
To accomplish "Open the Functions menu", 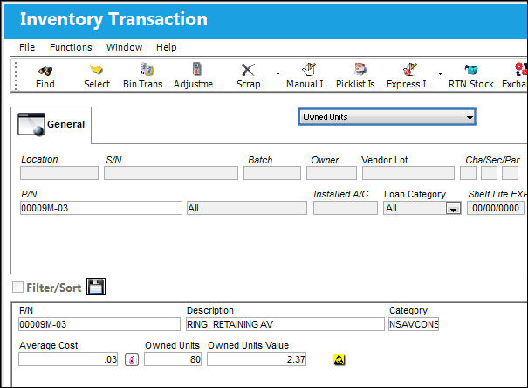I will tap(71, 47).
